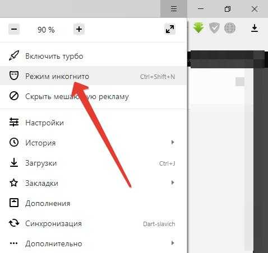The height and width of the screenshot is (253, 268).
Task: Enter fullscreen via the expand arrows icon
Action: tap(170, 29)
